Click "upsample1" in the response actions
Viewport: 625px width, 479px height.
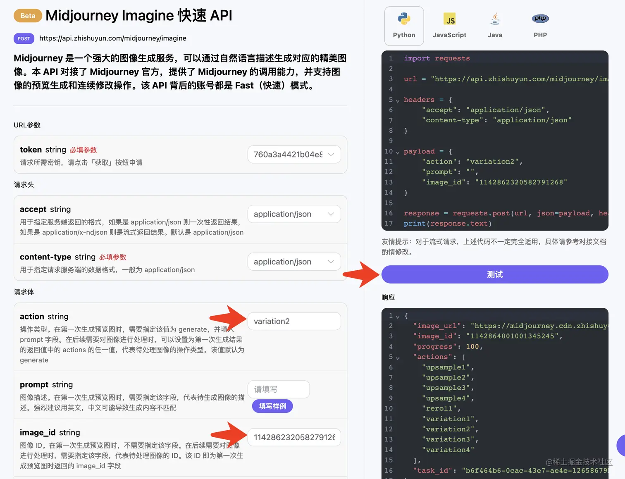click(448, 367)
